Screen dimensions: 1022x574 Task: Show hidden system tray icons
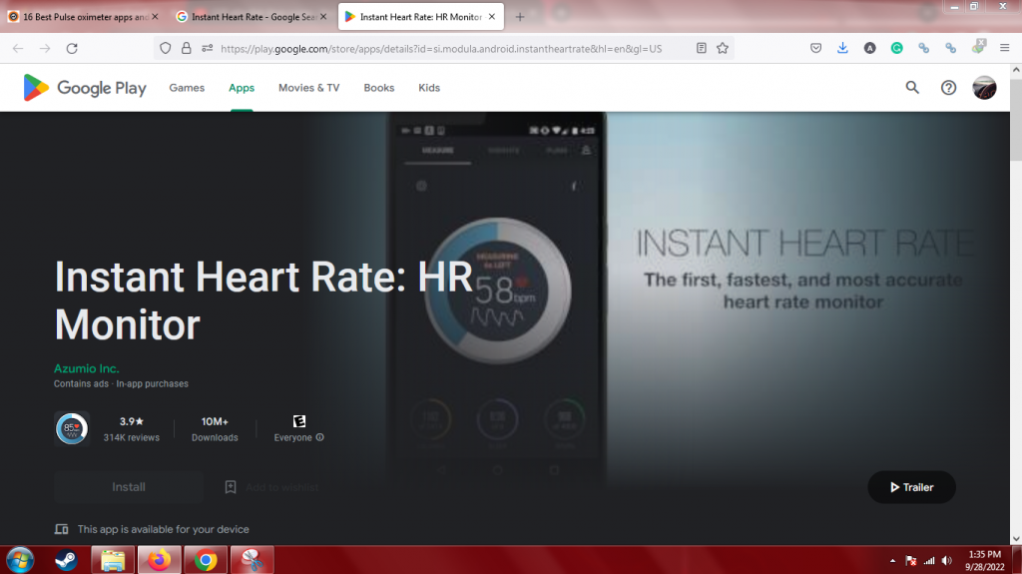892,561
